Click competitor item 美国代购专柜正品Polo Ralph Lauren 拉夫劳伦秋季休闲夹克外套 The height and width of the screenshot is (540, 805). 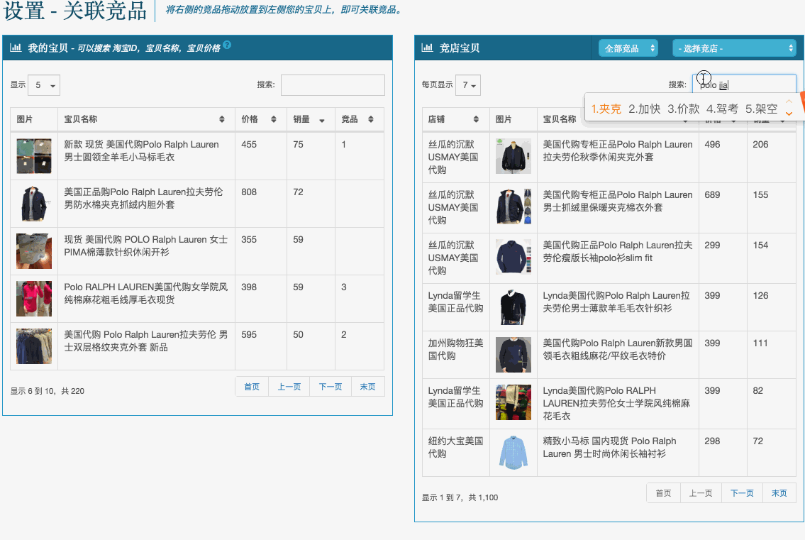(x=618, y=151)
